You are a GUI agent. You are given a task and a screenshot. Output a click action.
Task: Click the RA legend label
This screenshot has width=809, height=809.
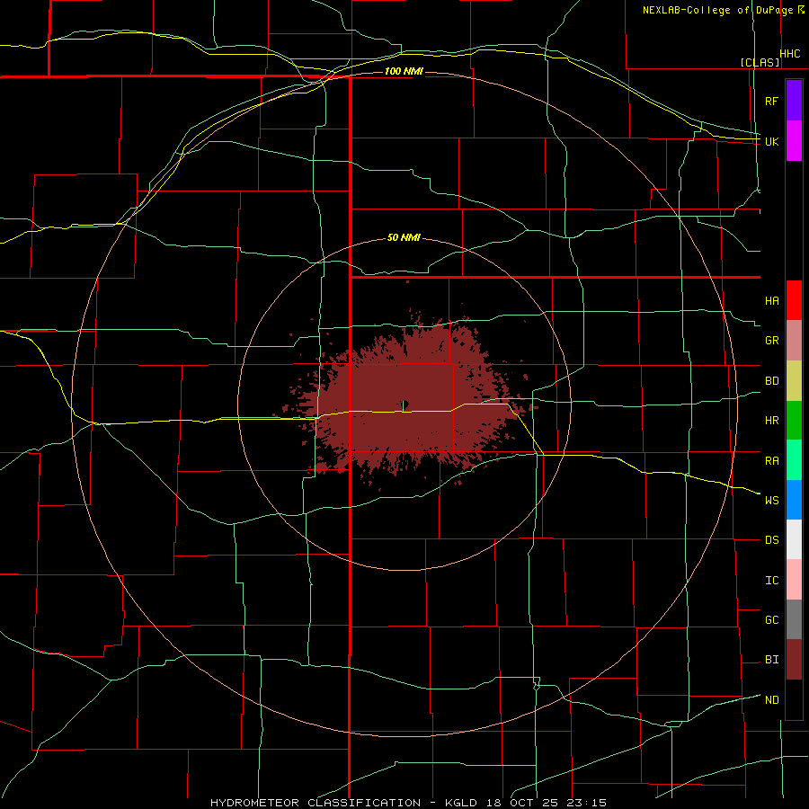point(771,461)
